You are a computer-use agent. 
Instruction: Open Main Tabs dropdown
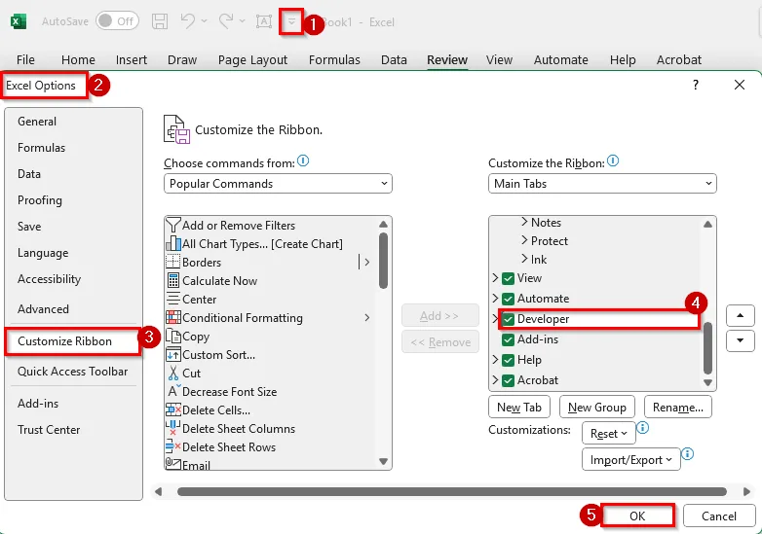click(602, 184)
